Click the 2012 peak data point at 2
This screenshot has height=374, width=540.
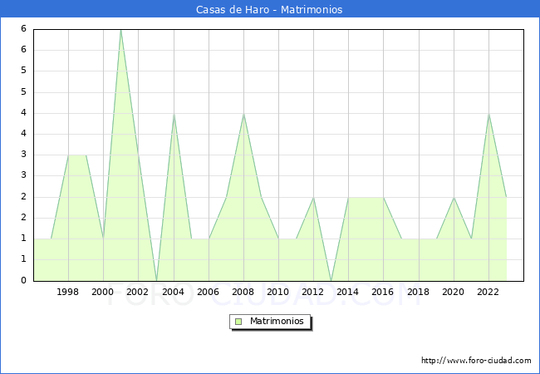pos(313,197)
